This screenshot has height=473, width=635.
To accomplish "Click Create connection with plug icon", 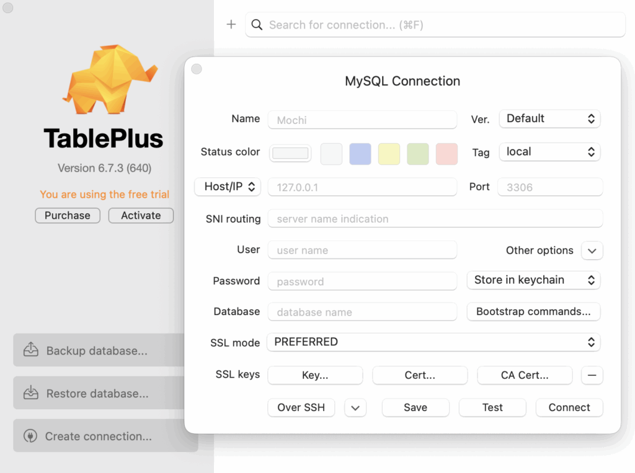I will click(x=99, y=436).
